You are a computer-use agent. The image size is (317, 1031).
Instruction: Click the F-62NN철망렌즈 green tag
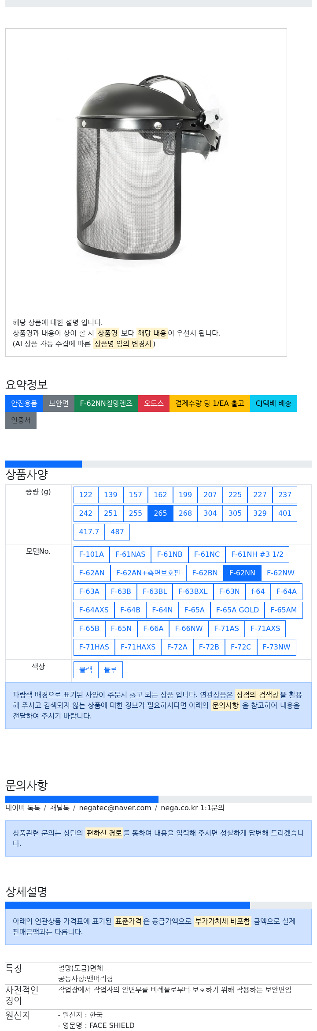(x=106, y=404)
